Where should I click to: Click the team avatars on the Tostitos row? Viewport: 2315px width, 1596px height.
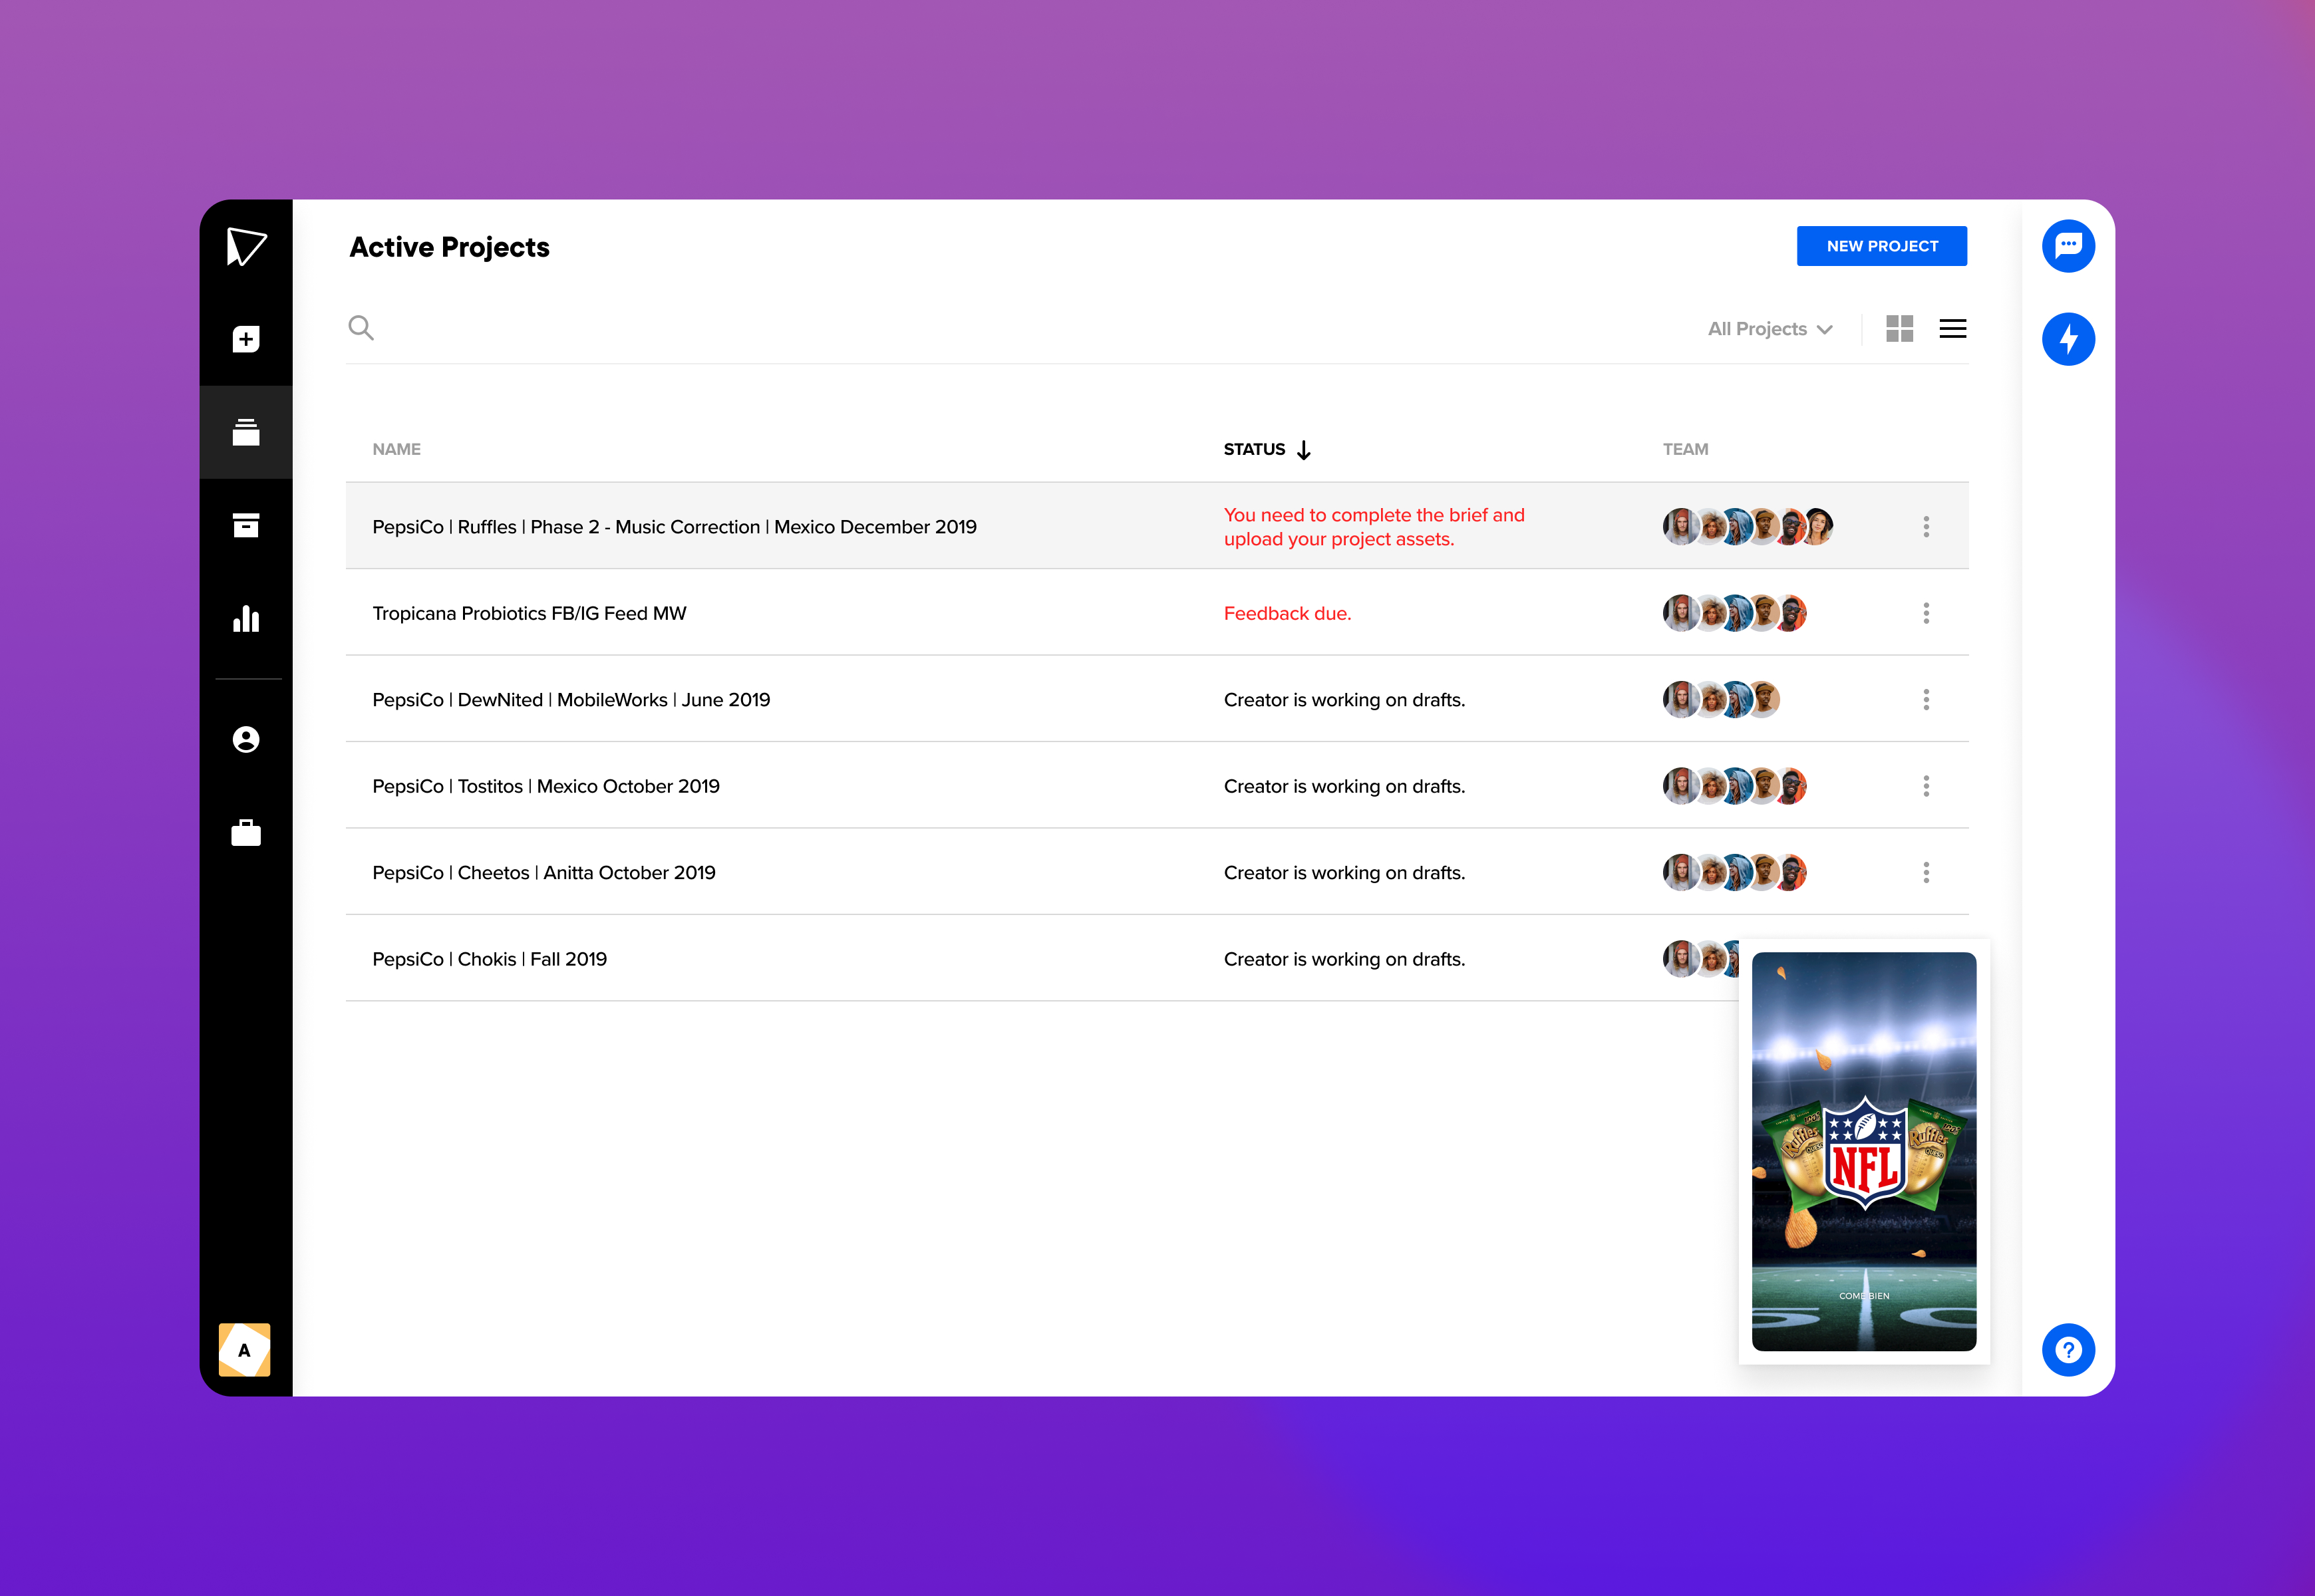[x=1735, y=786]
